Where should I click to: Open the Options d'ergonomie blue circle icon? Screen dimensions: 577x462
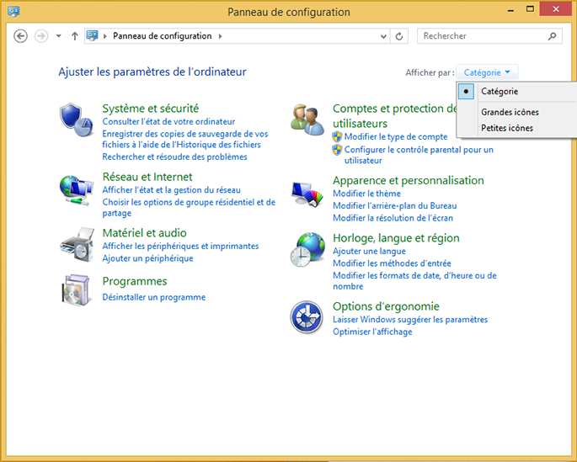point(307,316)
